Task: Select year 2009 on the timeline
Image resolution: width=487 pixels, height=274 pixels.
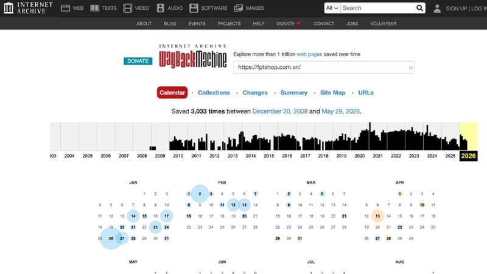Action: pyautogui.click(x=160, y=156)
